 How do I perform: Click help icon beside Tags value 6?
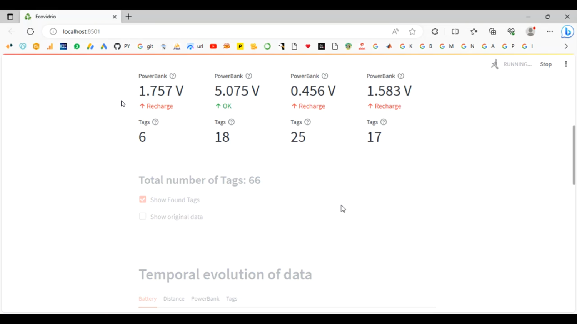tap(155, 122)
